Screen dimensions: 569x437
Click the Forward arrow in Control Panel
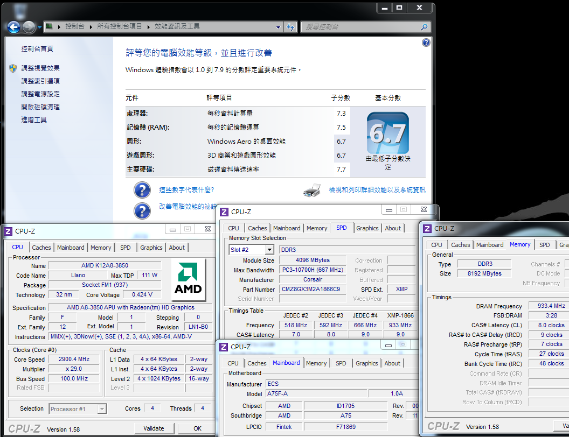pos(29,27)
